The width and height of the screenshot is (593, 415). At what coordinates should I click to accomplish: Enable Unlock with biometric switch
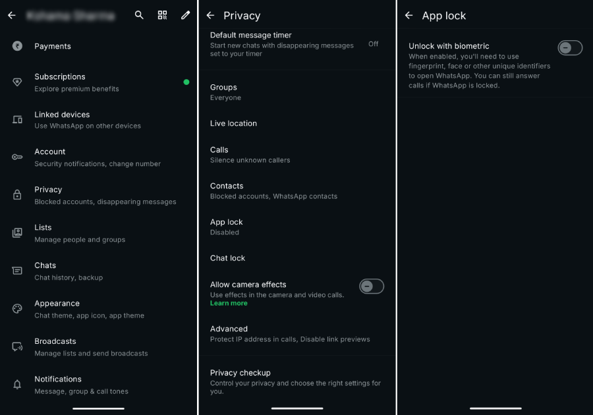(570, 48)
